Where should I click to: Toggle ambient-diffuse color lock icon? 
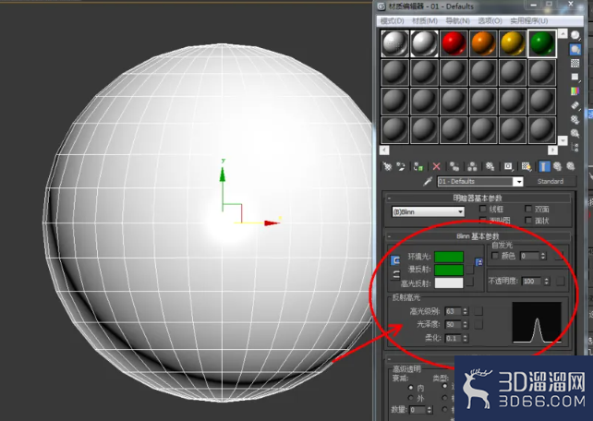coord(395,260)
